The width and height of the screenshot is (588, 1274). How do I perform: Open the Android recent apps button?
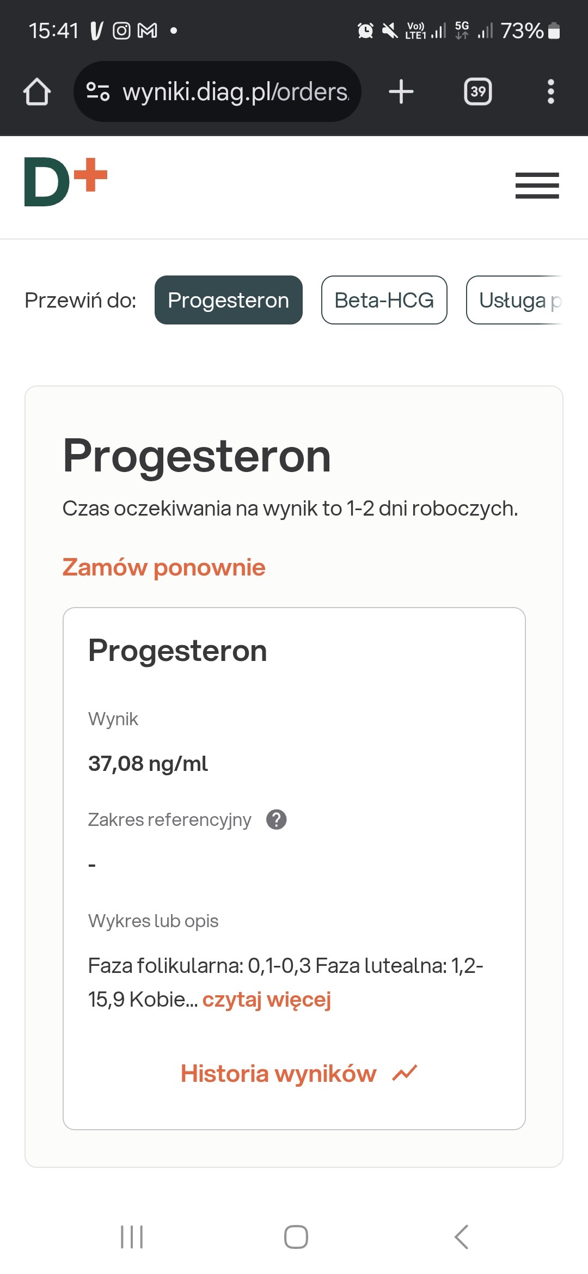(131, 1237)
